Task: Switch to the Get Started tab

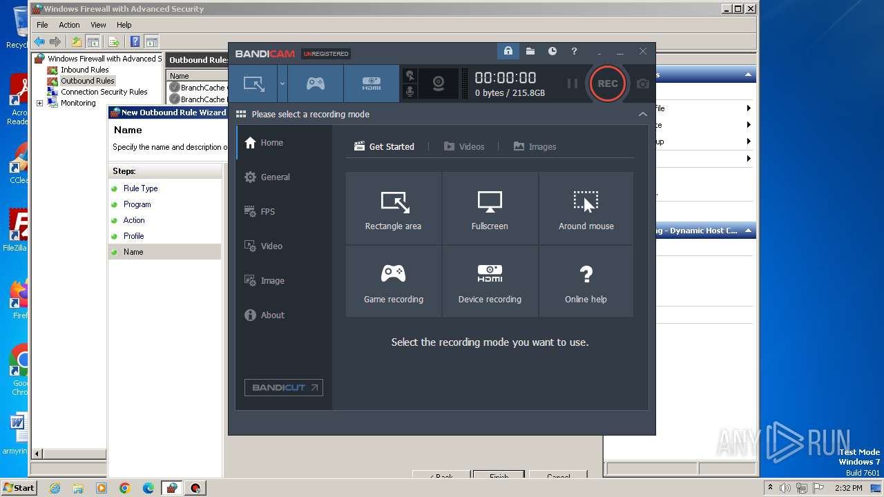Action: pos(384,146)
